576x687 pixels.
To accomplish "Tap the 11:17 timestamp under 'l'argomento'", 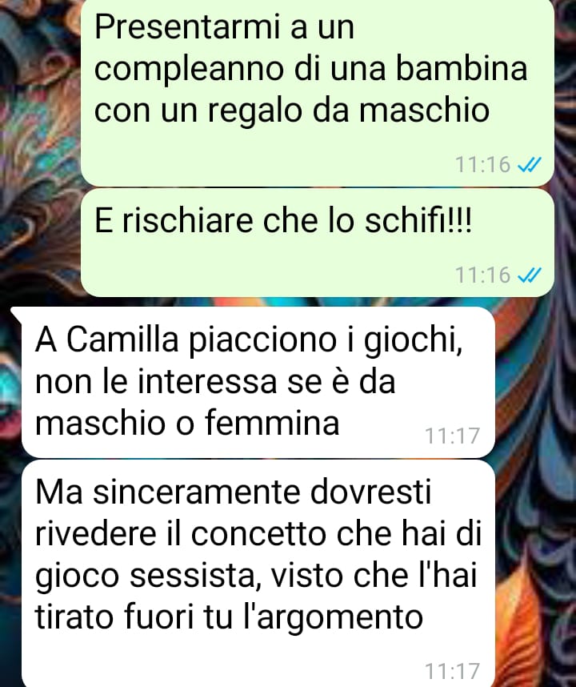I will point(453,672).
